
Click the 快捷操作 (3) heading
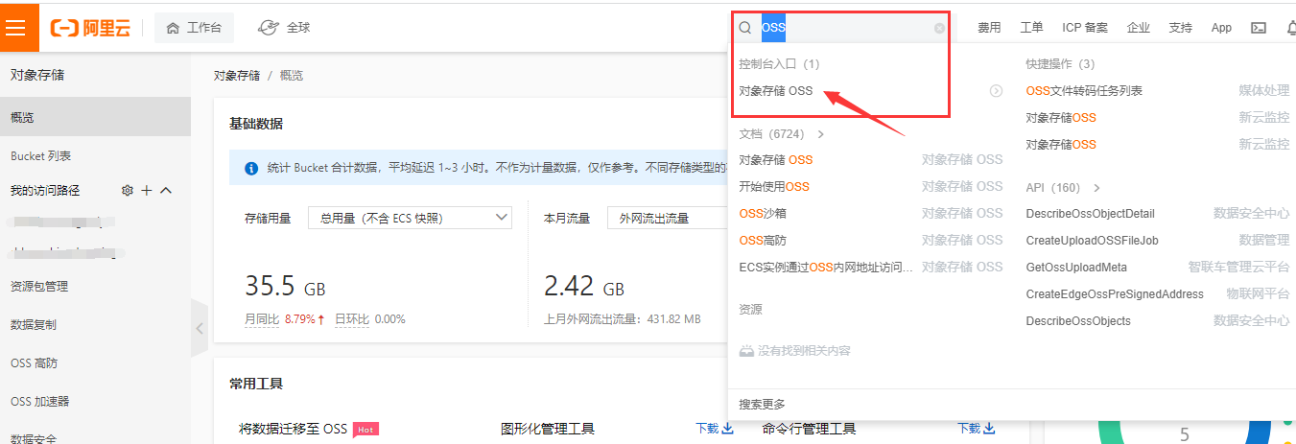[1060, 64]
